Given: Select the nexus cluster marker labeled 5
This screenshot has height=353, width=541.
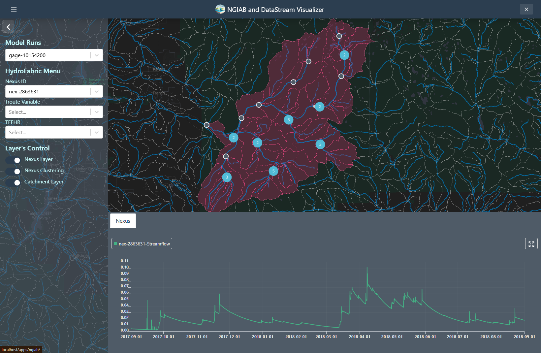Looking at the screenshot, I should [273, 171].
